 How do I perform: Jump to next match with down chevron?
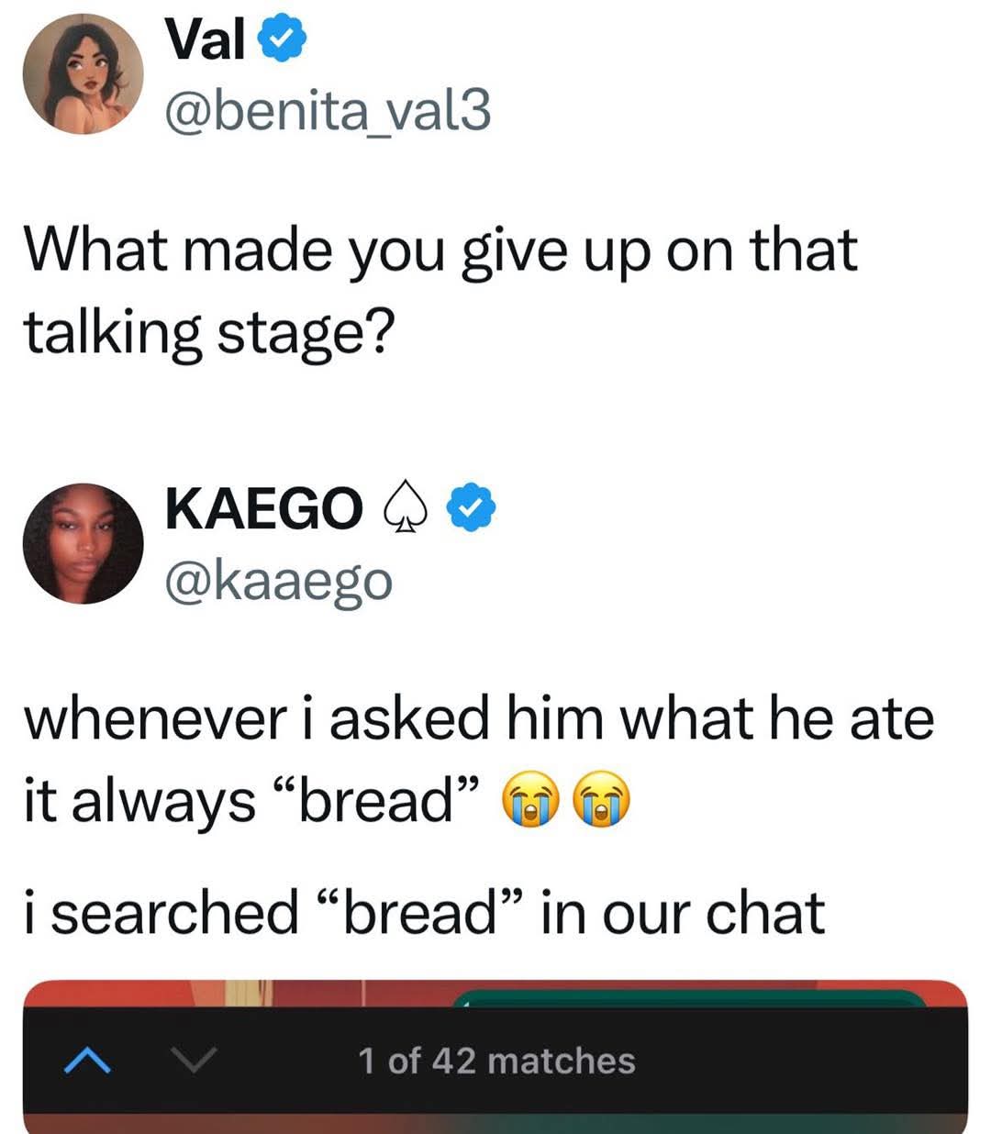click(x=195, y=1062)
